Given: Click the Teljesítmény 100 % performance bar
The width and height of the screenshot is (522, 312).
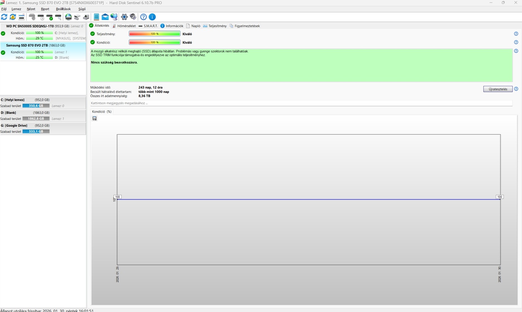Looking at the screenshot, I should tap(155, 34).
